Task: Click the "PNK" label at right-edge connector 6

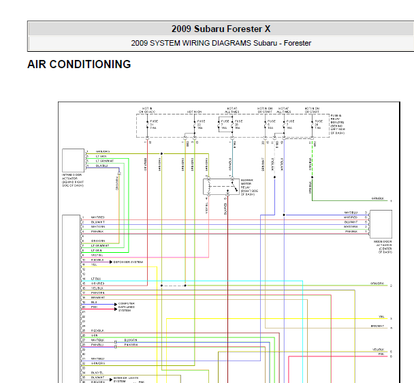Action: pos(381,354)
